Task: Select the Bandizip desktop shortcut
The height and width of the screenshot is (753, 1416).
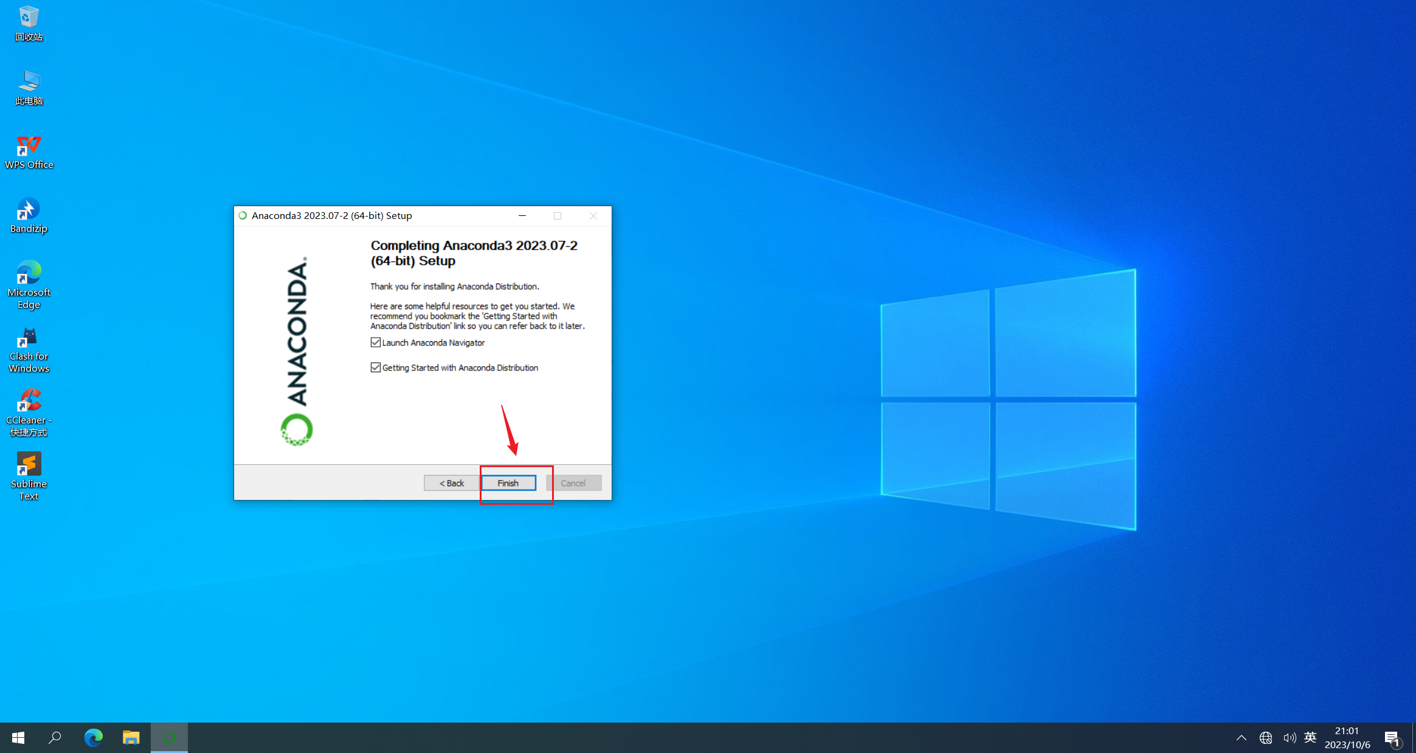Action: tap(29, 215)
